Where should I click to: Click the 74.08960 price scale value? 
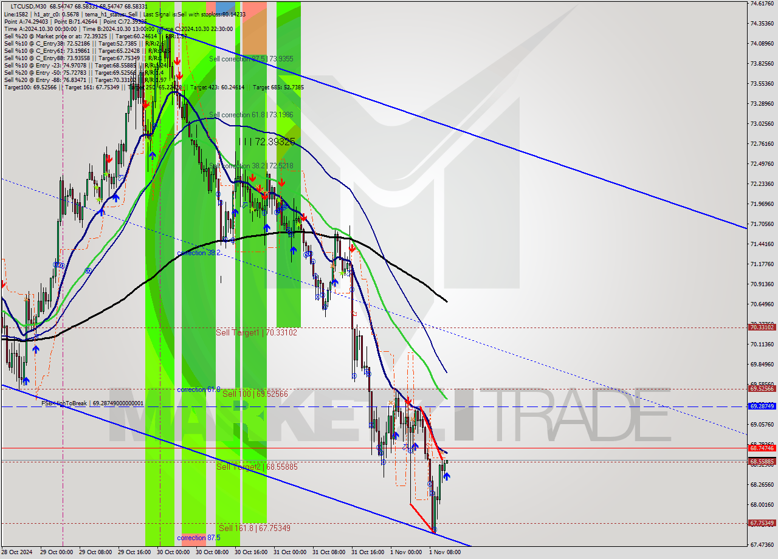click(762, 43)
